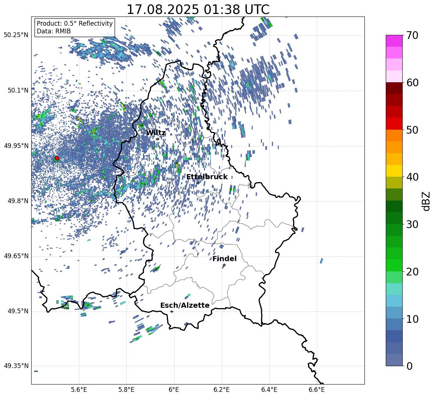Click the Findel station cross marker

(x=224, y=265)
